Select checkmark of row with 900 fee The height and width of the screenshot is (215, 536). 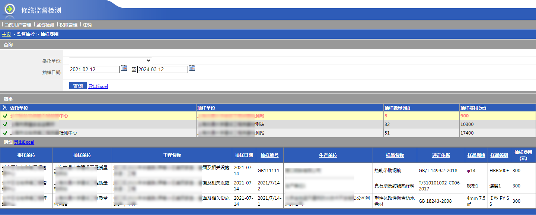(5, 116)
